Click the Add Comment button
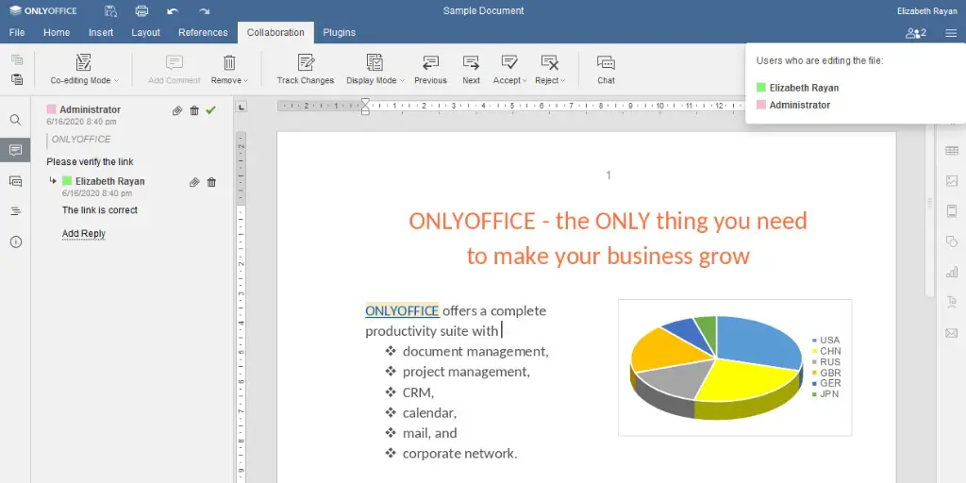This screenshot has height=483, width=966. tap(175, 69)
